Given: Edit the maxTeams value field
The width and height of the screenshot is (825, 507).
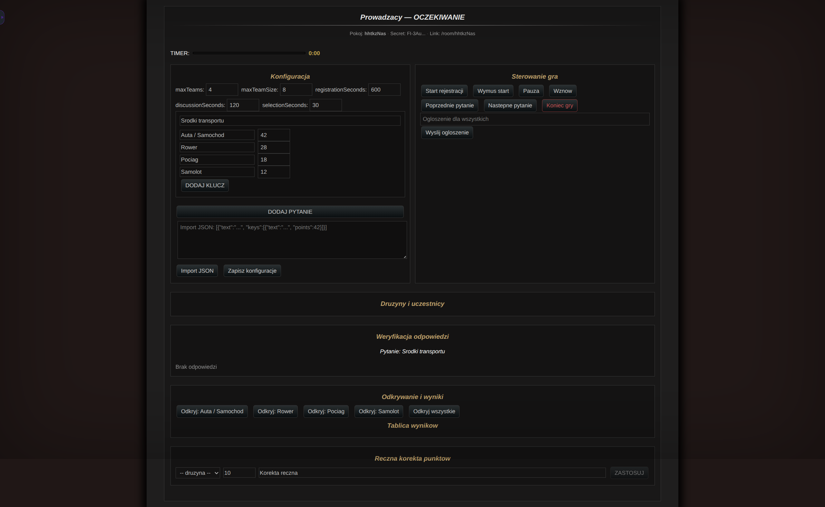Looking at the screenshot, I should point(222,90).
